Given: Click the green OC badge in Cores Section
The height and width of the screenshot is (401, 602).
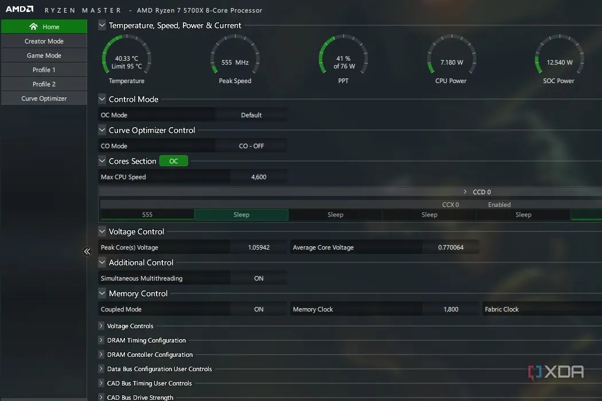Looking at the screenshot, I should pyautogui.click(x=174, y=161).
